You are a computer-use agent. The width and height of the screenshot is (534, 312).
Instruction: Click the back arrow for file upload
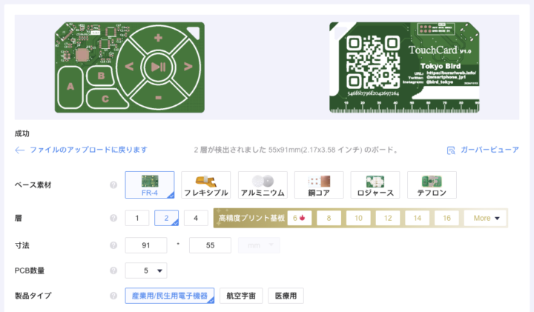[20, 150]
